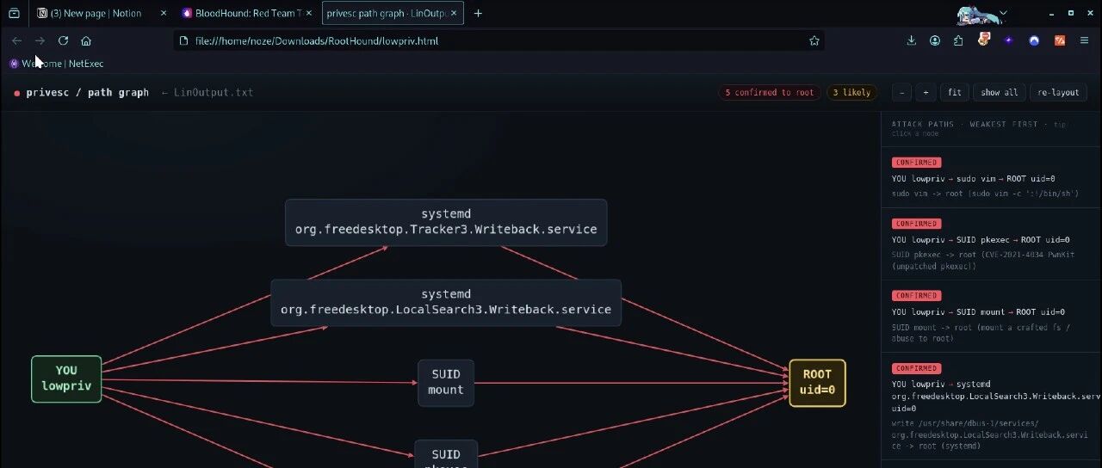Viewport: 1102px width, 468px height.
Task: Click the 5 confirmed to root badge
Action: pyautogui.click(x=769, y=92)
